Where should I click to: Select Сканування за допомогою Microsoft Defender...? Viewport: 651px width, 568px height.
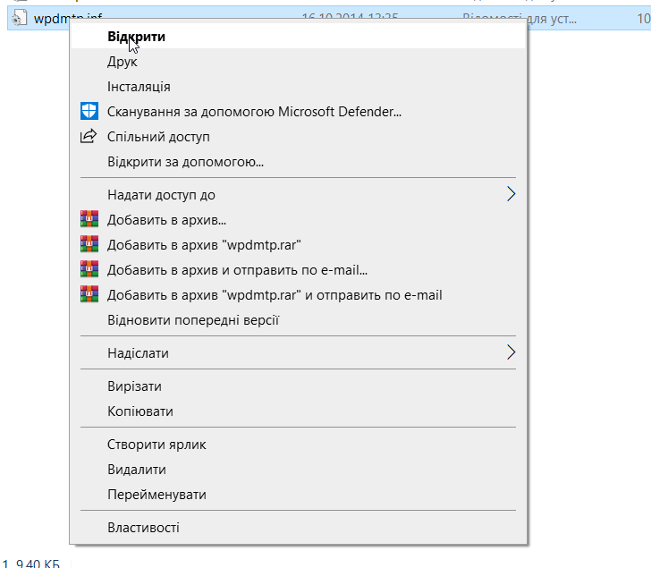point(298,111)
